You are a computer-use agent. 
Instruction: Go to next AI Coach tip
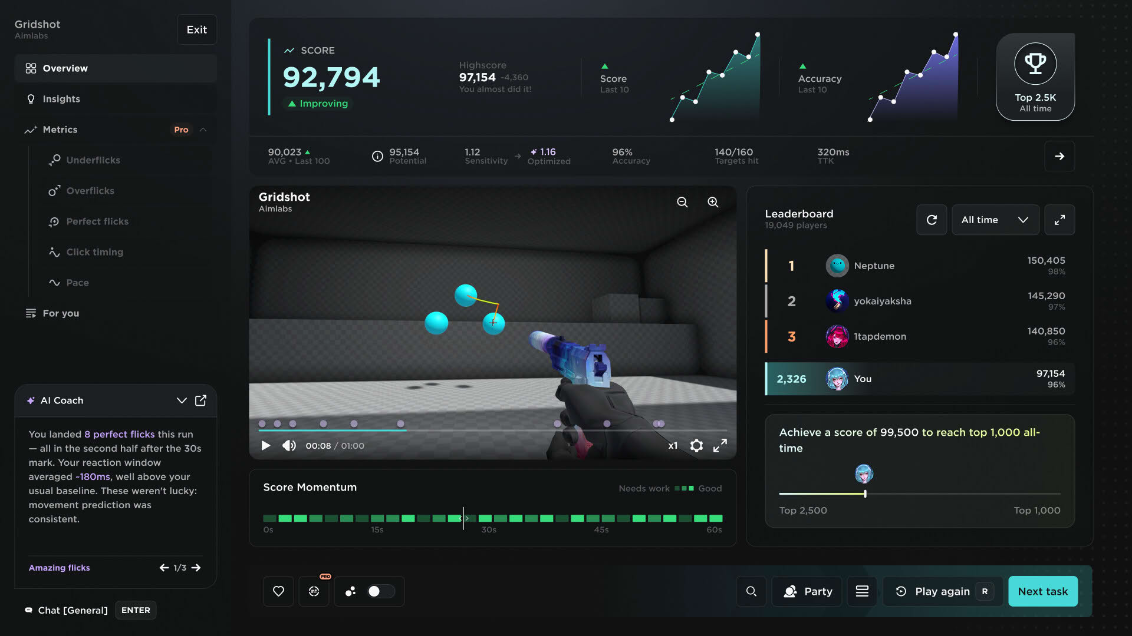point(196,568)
